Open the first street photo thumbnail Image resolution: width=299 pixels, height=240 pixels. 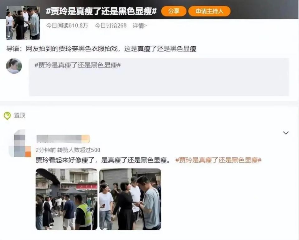pos(66,199)
